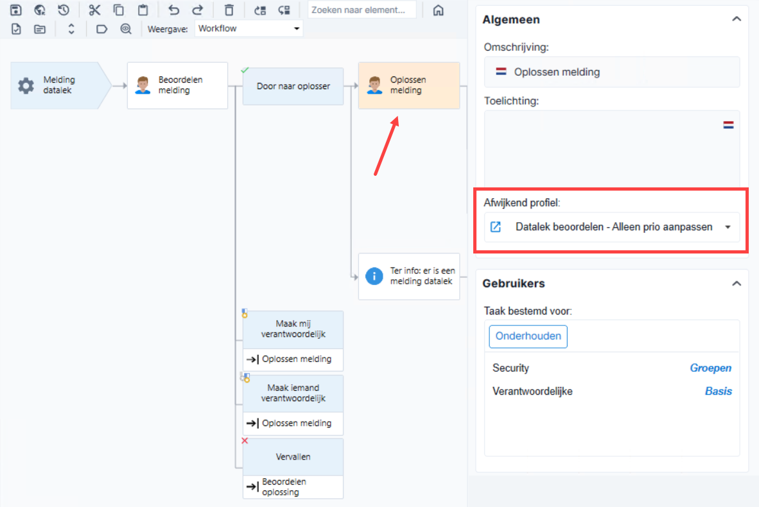The image size is (759, 507).
Task: Click the save icon in toolbar
Action: tap(15, 10)
